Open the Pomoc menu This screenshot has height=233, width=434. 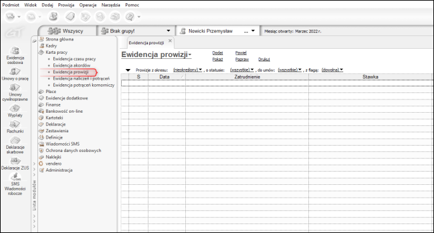coord(132,5)
